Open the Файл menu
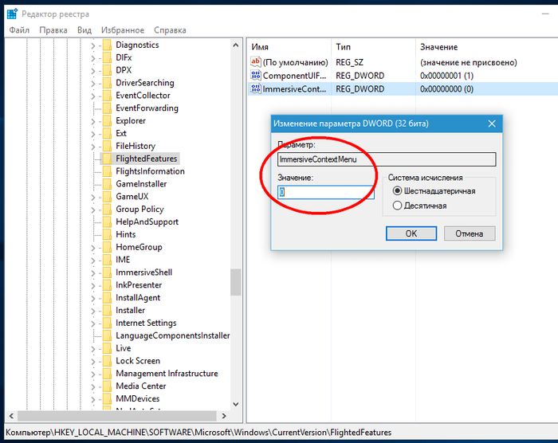 click(x=18, y=30)
